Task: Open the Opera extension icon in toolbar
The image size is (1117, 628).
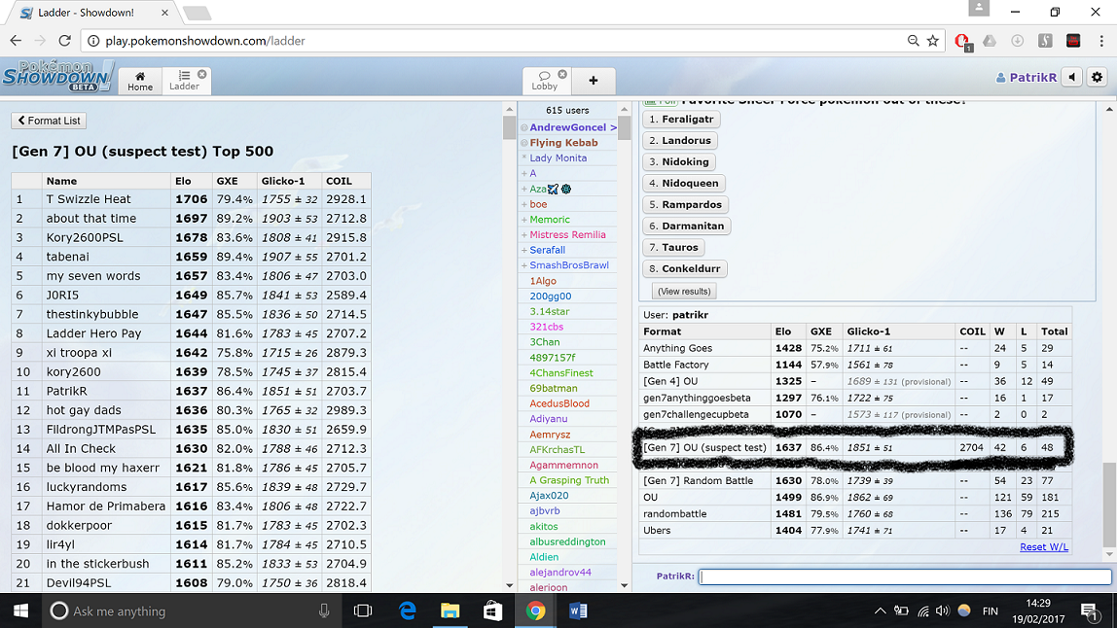Action: click(962, 41)
